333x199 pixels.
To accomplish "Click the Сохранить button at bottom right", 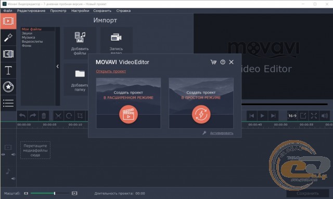I will coord(308,193).
